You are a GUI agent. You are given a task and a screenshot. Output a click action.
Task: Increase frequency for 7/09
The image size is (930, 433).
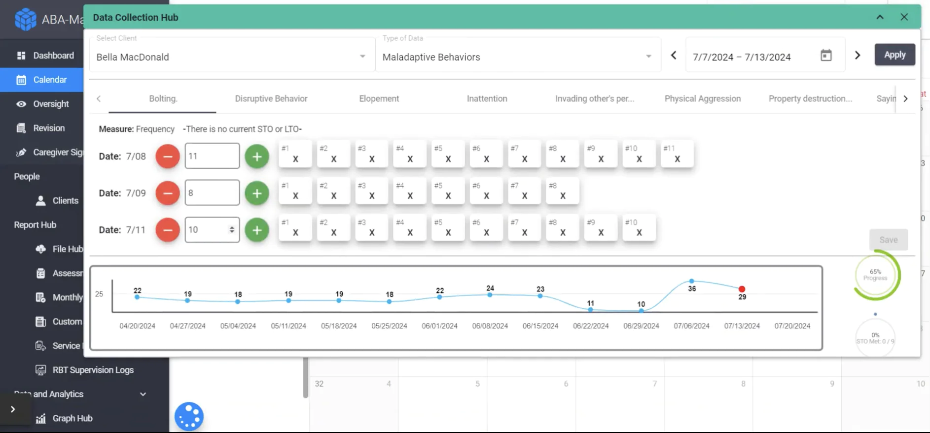257,193
